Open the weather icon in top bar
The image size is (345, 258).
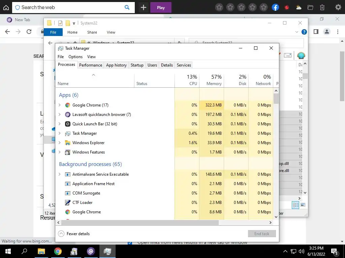[x=299, y=7]
